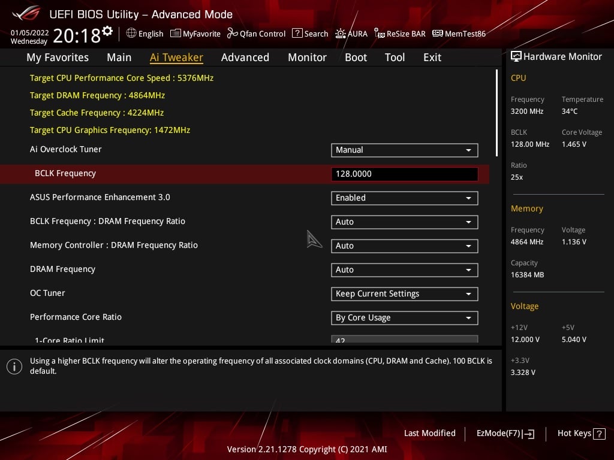This screenshot has width=614, height=460.
Task: Open the OC Tuner dropdown set to Keep Current Settings
Action: pos(404,293)
